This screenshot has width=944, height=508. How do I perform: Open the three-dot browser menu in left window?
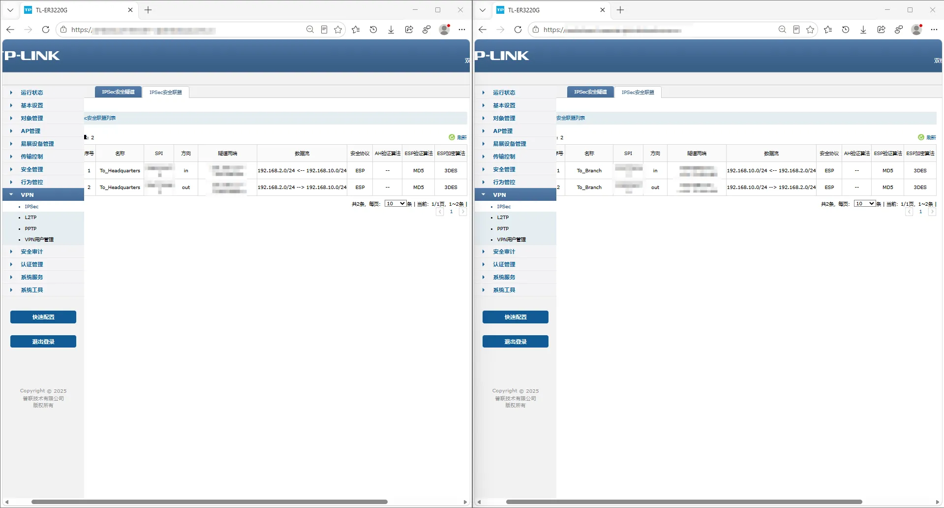(x=462, y=30)
